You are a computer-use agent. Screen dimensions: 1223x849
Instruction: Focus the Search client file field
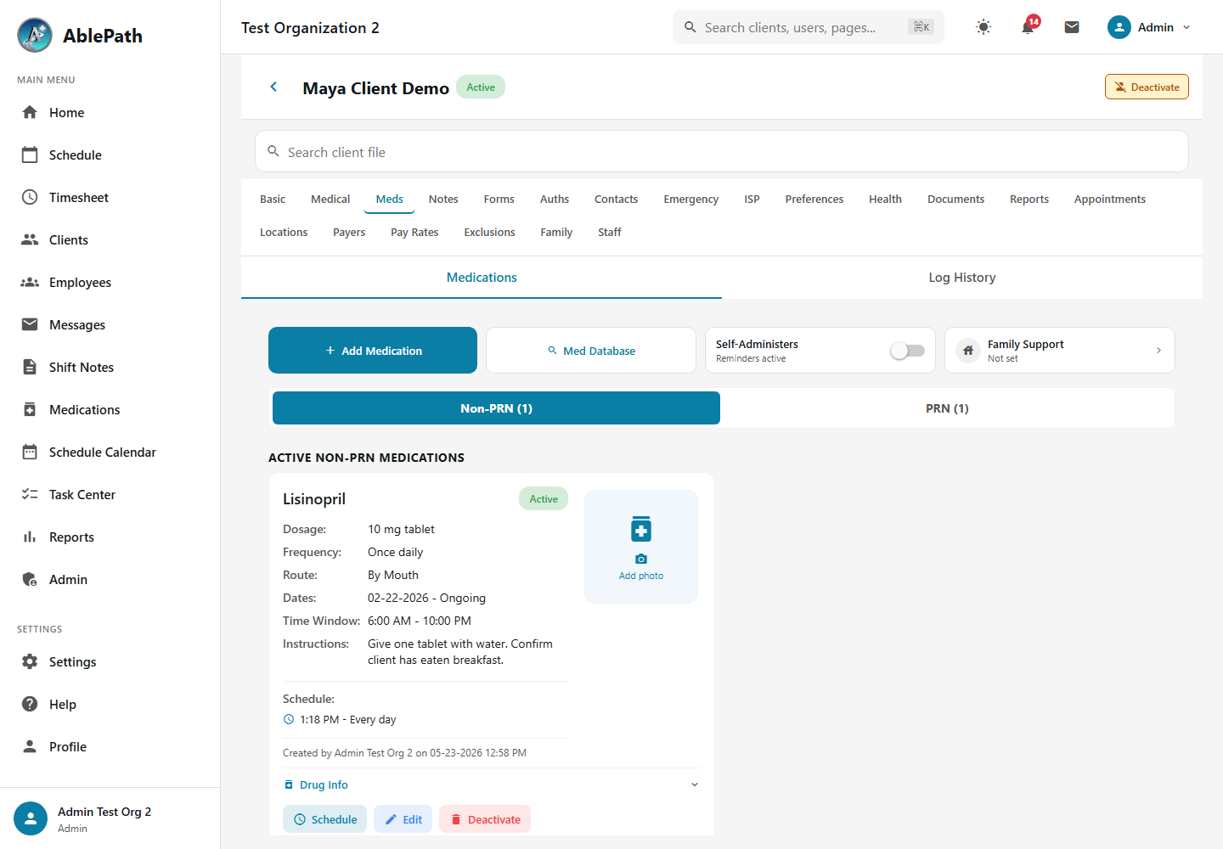coord(722,152)
